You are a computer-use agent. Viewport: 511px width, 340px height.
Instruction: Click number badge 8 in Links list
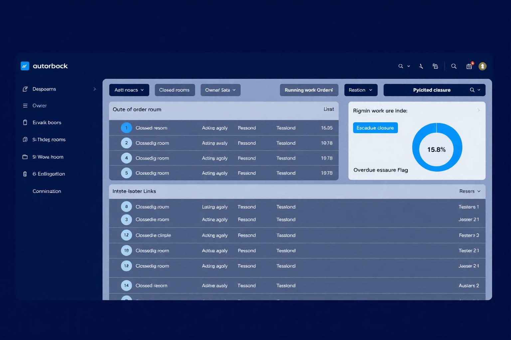pyautogui.click(x=126, y=207)
